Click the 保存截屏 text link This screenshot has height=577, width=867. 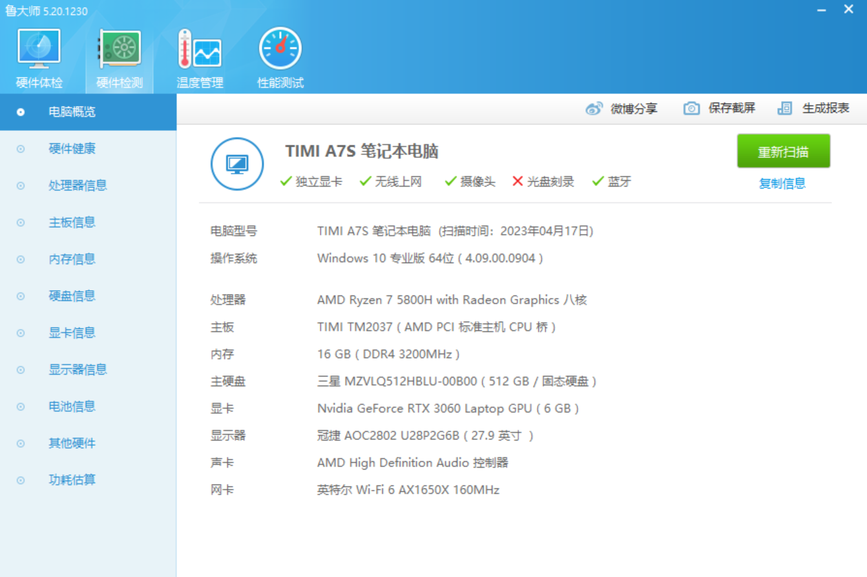(x=732, y=109)
